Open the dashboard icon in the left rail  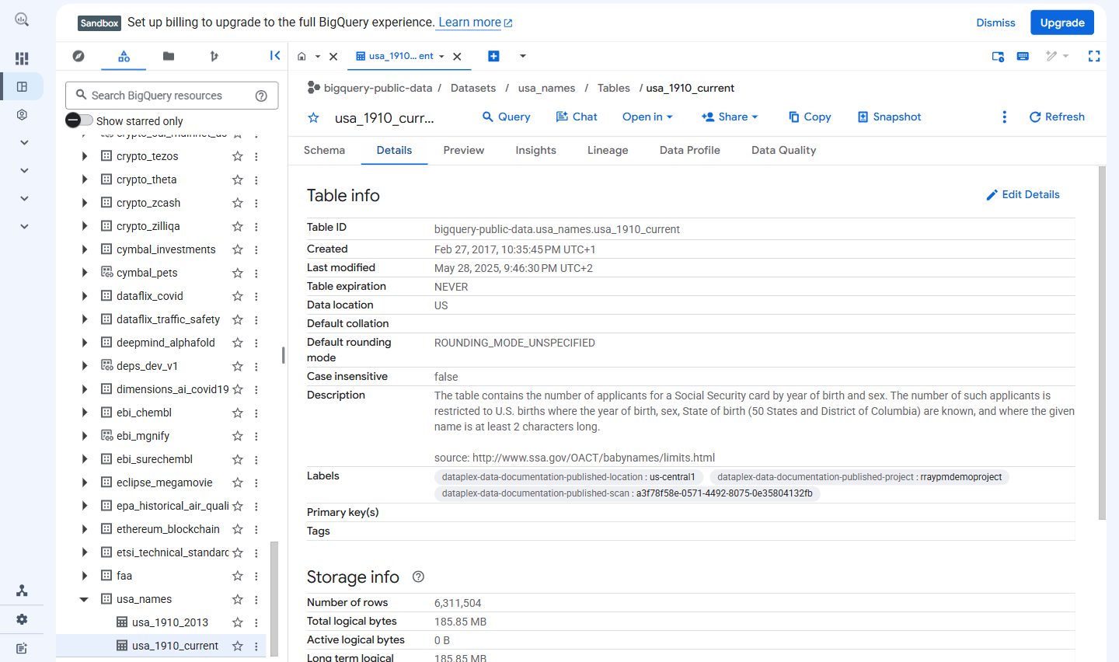[22, 58]
